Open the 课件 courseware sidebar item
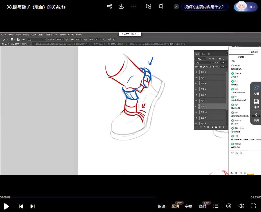Screen dimensions: 261x212 coord(256,103)
